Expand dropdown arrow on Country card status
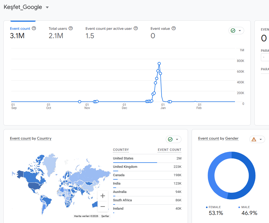 click(177, 139)
